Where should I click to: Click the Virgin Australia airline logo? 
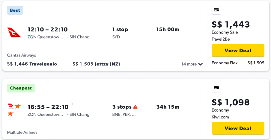coord(10,107)
